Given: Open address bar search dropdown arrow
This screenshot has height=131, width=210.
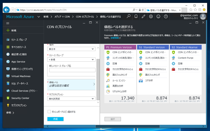Looking at the screenshot, I should point(137,10).
